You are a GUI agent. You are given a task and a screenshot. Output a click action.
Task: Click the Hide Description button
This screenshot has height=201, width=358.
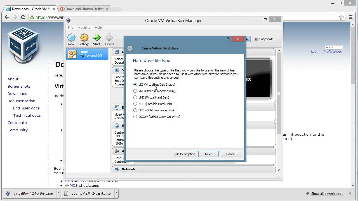click(x=184, y=154)
